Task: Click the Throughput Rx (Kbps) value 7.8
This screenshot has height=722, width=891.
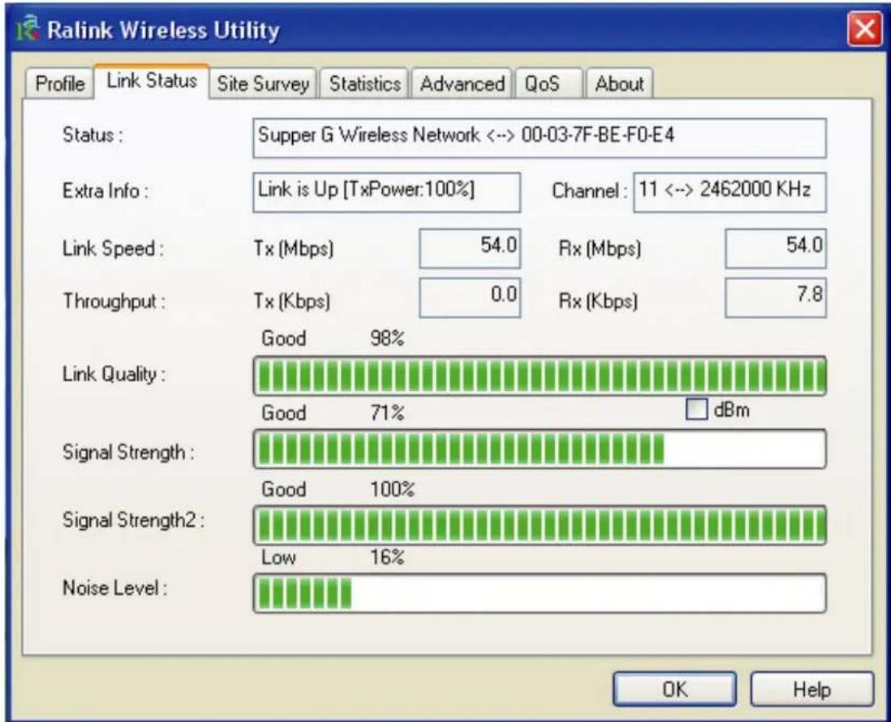Action: point(776,298)
